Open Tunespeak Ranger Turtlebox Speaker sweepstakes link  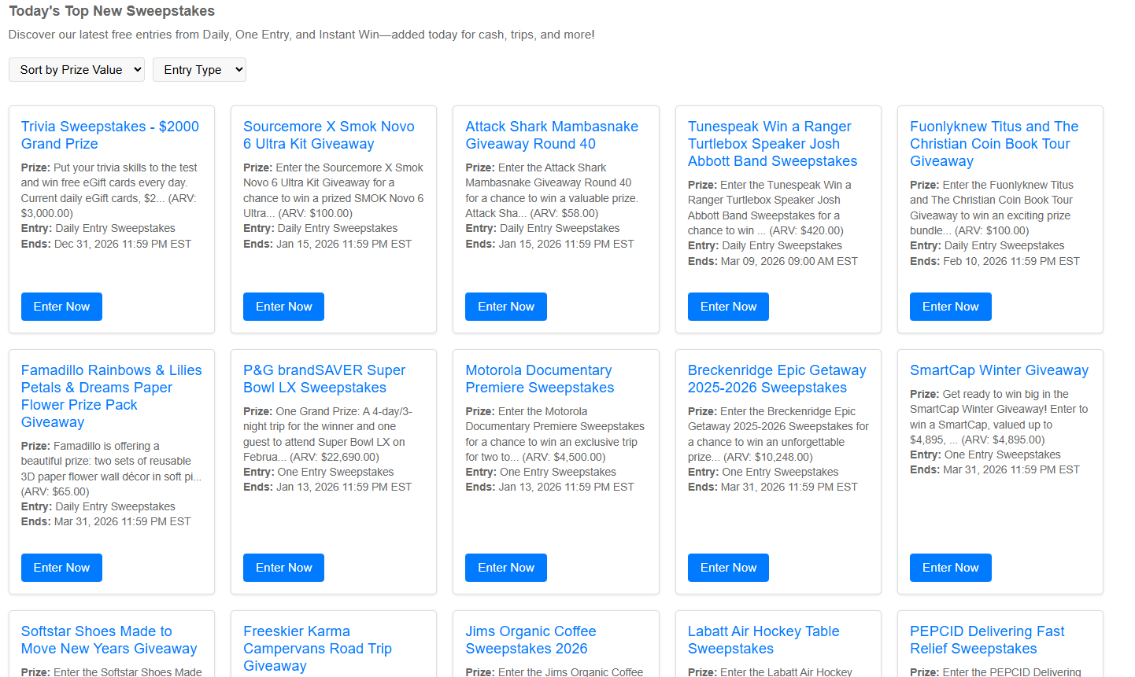[x=771, y=144]
